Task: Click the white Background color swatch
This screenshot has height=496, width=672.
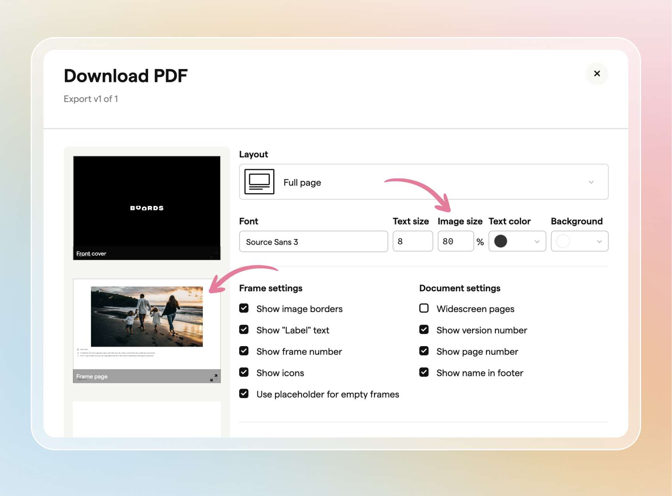Action: (x=563, y=241)
